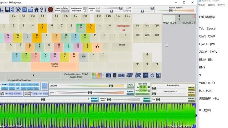Click the waveform editor icon
228x128 pixels.
[146, 75]
